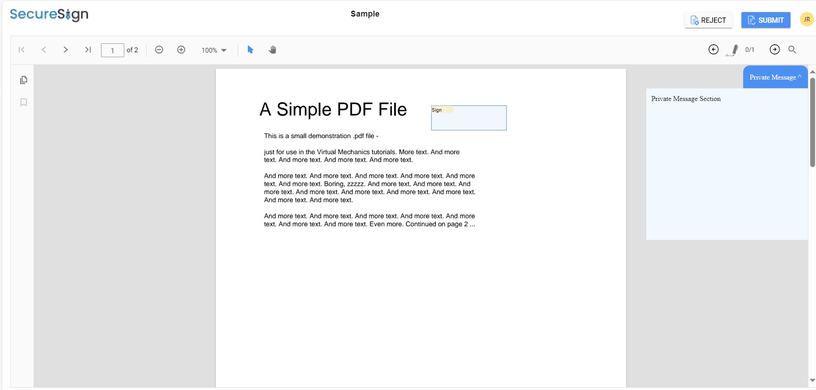The height and width of the screenshot is (390, 816).
Task: Click the scrollbar down arrow
Action: tap(812, 381)
